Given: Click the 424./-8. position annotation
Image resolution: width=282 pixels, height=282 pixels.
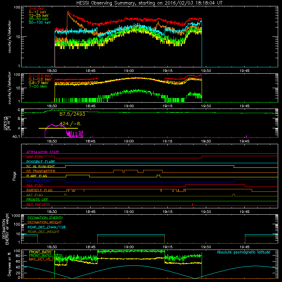Looking at the screenshot, I should (70, 124).
